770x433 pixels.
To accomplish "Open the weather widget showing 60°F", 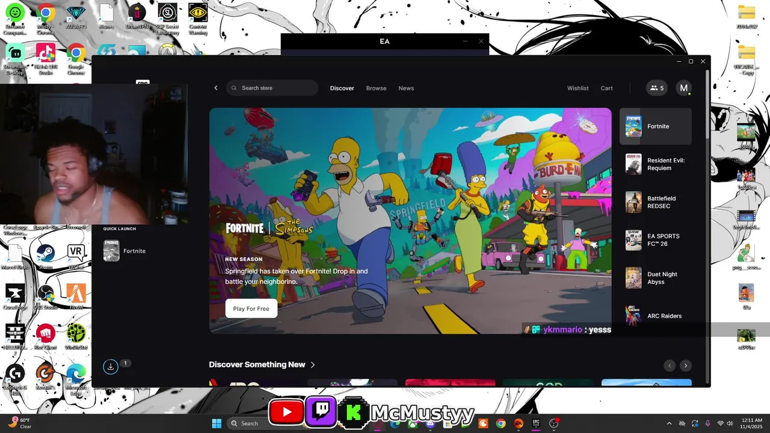I will 20,423.
